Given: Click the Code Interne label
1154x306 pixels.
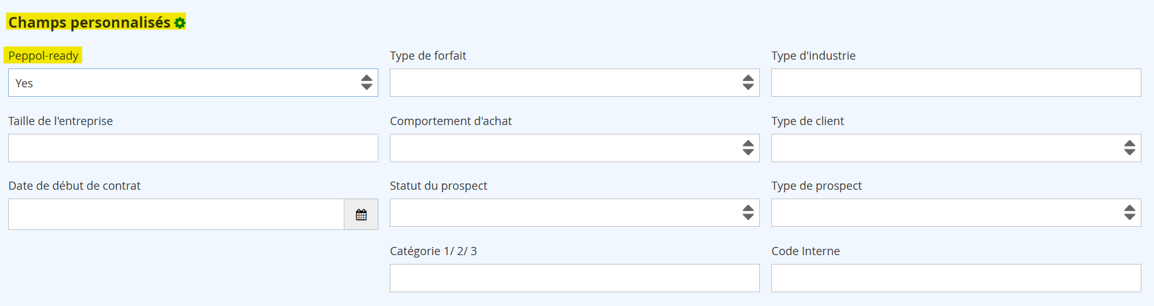Looking at the screenshot, I should click(x=805, y=251).
